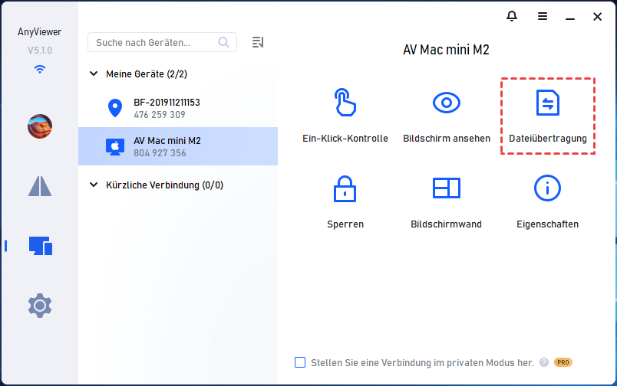Open the hamburger main menu
617x386 pixels.
[543, 16]
